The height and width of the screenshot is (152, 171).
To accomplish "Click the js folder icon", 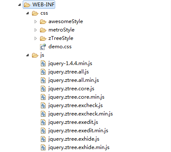I will 35,55.
